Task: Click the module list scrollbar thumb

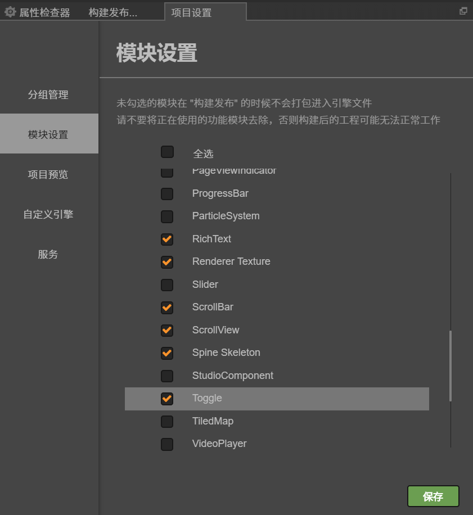Action: coord(450,365)
